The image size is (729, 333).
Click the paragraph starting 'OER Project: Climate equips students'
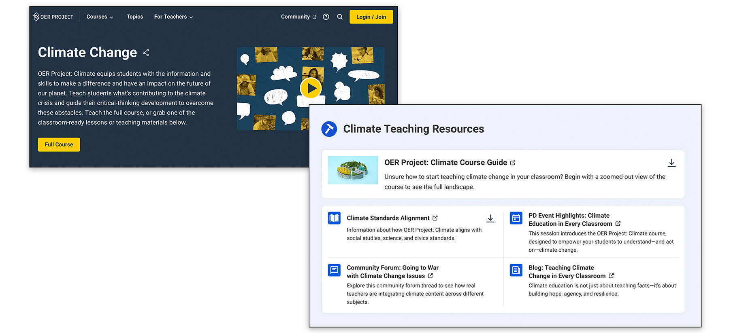[x=126, y=98]
